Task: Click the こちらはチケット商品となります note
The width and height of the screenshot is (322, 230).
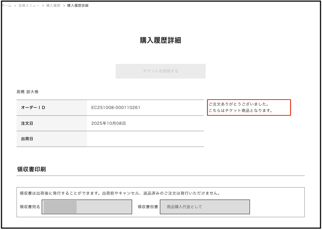Action: click(x=240, y=111)
